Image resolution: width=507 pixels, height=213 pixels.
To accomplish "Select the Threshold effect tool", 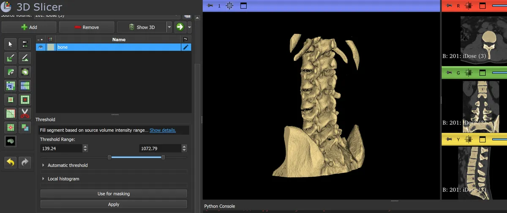I will [25, 44].
